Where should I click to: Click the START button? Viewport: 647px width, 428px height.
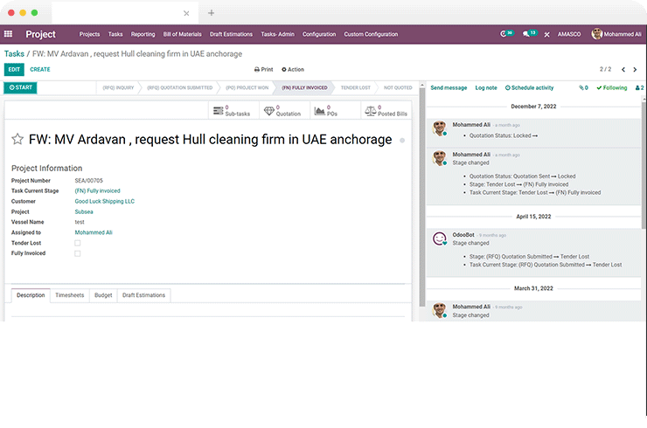pyautogui.click(x=21, y=88)
